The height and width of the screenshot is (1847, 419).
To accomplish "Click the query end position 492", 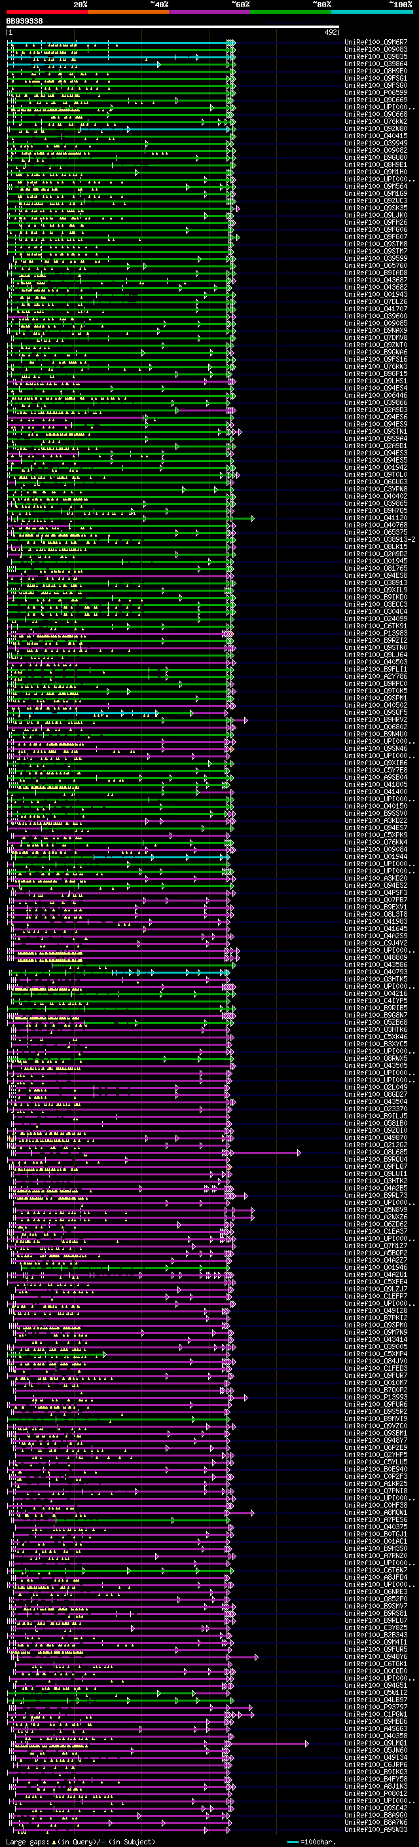I will [331, 32].
